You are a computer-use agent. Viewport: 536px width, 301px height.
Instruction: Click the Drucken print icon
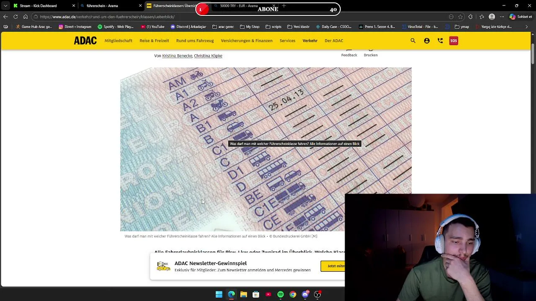tap(371, 53)
